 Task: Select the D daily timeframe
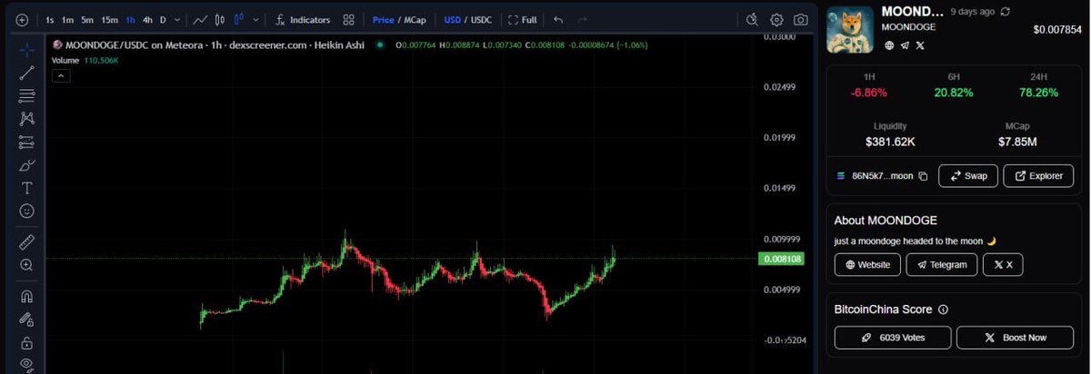(163, 19)
